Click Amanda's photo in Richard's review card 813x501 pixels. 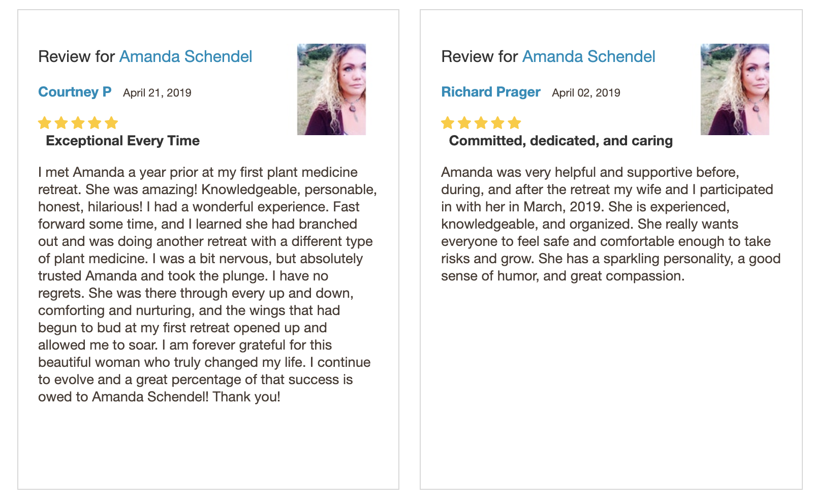(x=735, y=89)
